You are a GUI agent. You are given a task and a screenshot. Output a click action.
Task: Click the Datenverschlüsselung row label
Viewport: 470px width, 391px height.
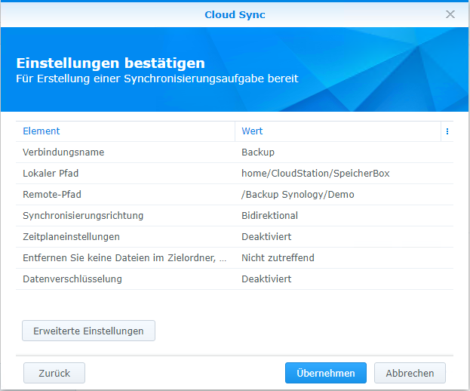click(x=72, y=279)
